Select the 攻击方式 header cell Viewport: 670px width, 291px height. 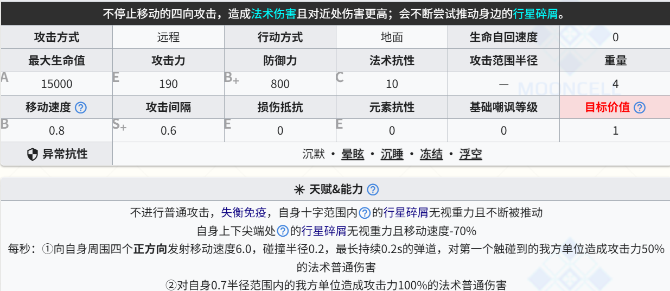56,37
